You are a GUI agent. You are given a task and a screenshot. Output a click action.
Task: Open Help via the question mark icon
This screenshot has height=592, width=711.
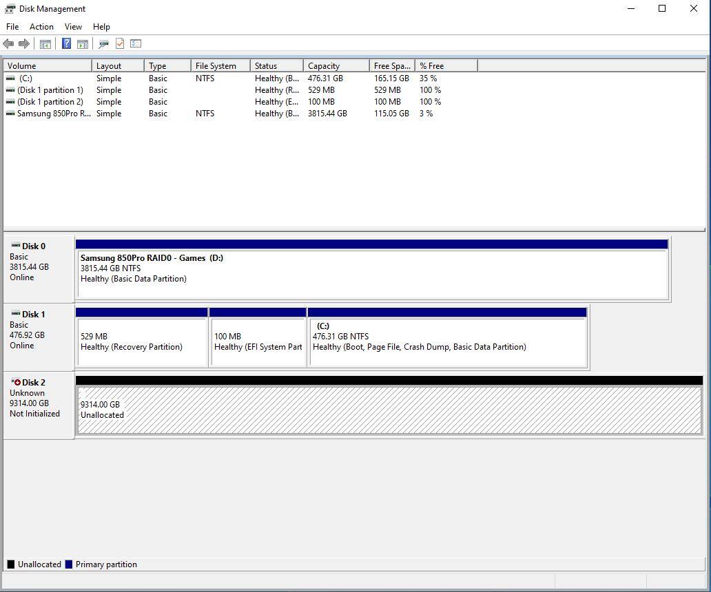click(x=66, y=44)
